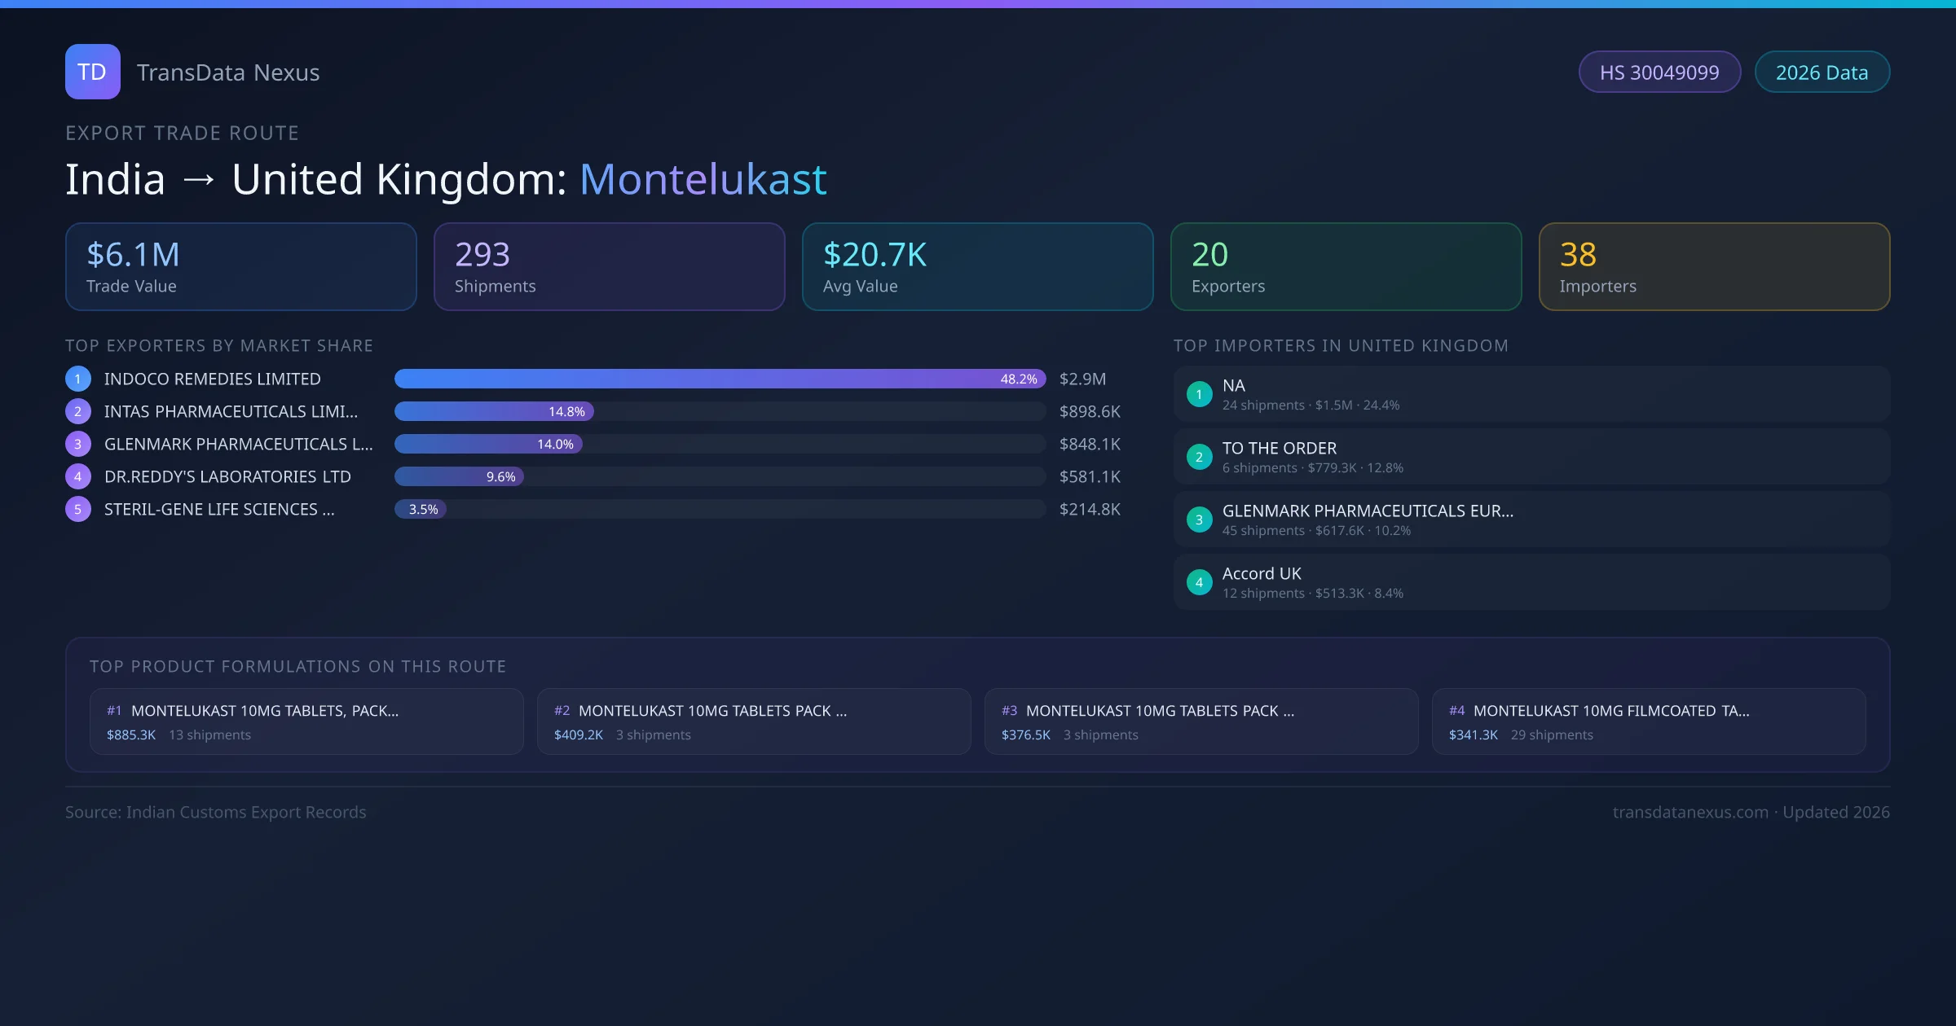Select #1 Montelukast 10MG Tablets formulation card

coord(306,721)
